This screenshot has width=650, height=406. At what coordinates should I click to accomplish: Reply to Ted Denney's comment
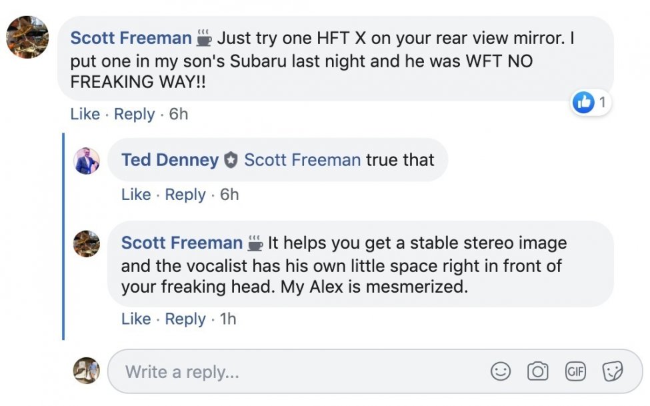click(x=185, y=195)
